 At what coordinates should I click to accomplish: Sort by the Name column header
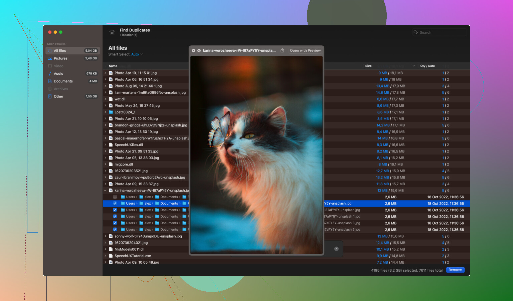(113, 66)
